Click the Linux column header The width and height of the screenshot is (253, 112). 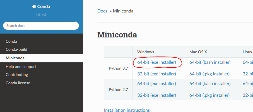click(x=247, y=52)
